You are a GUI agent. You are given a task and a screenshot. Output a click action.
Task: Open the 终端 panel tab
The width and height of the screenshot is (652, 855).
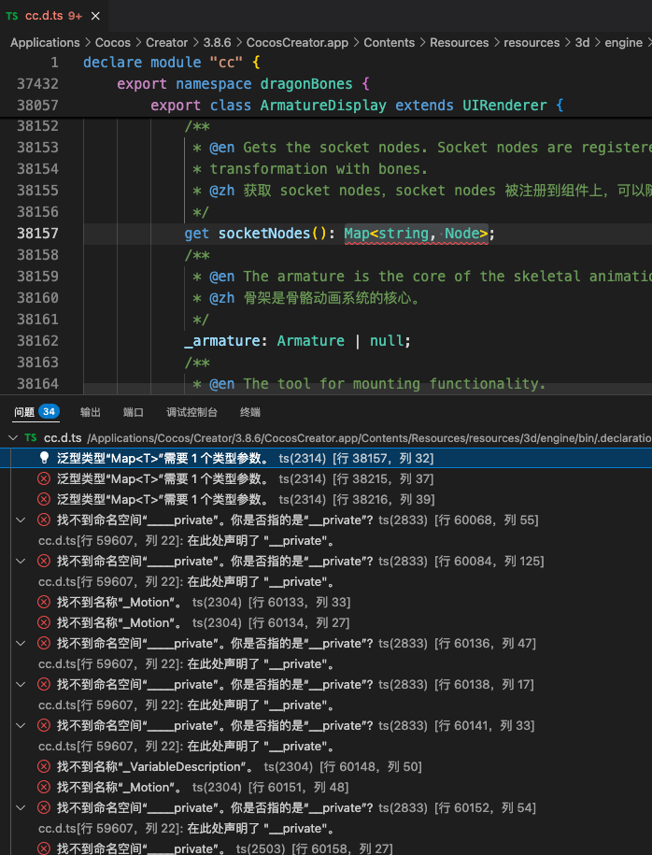coord(250,412)
